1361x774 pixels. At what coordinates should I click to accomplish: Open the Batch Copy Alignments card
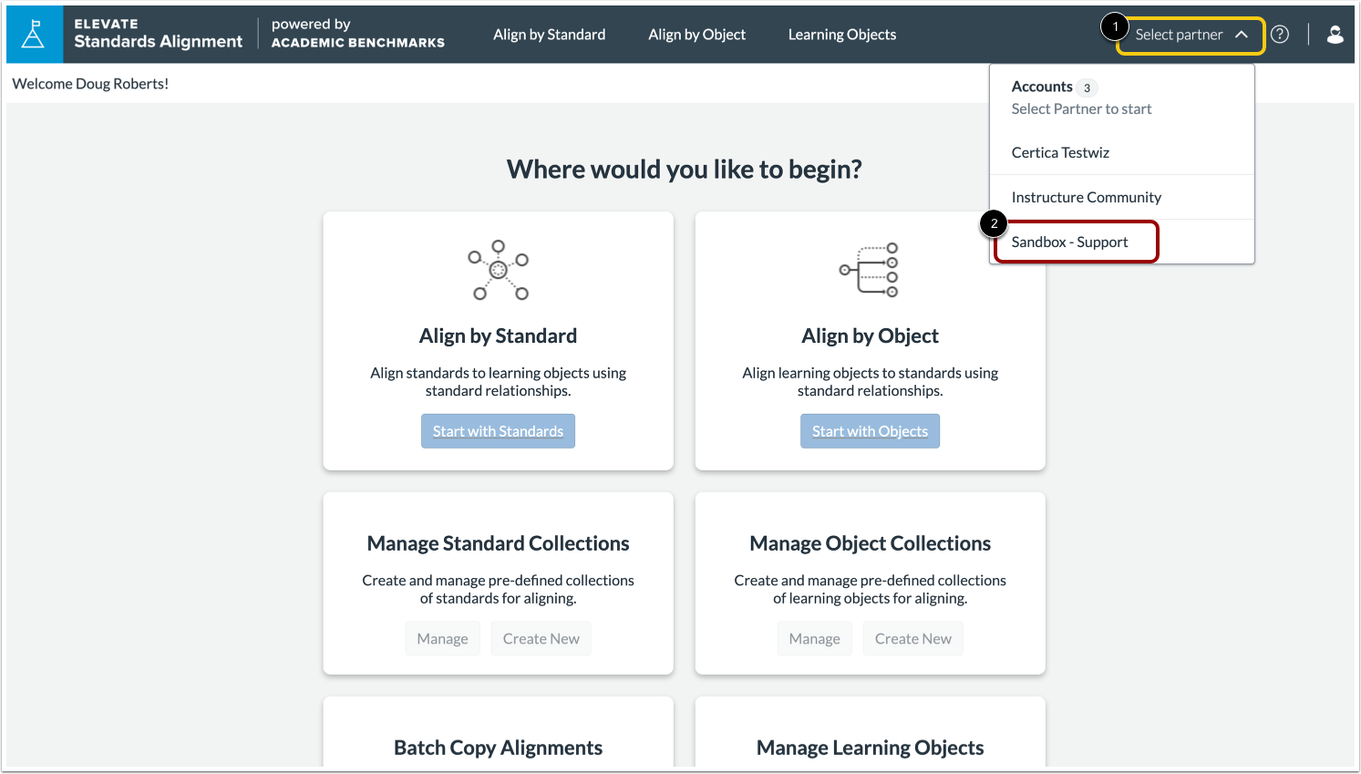(x=498, y=747)
